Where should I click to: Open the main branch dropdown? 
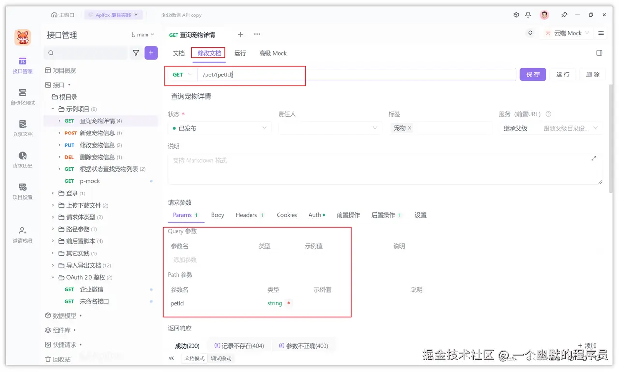coord(143,35)
